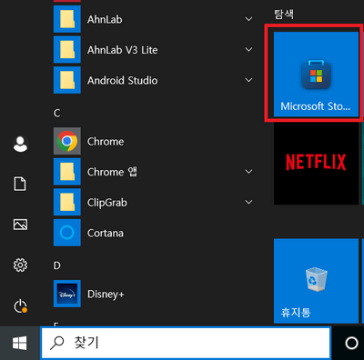Jump to letter C section header
Viewport: 364px width, 360px height.
pos(56,113)
